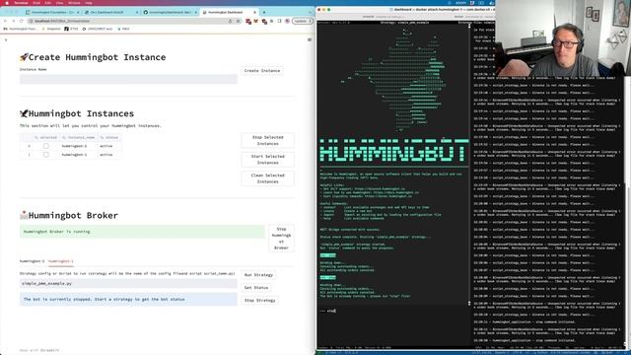Sort by the instance_name column header
631x355 pixels.
click(x=79, y=138)
